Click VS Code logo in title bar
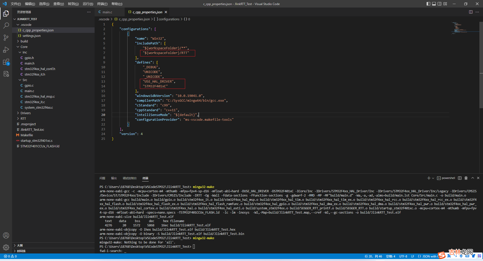This screenshot has height=261, width=483. [5, 4]
